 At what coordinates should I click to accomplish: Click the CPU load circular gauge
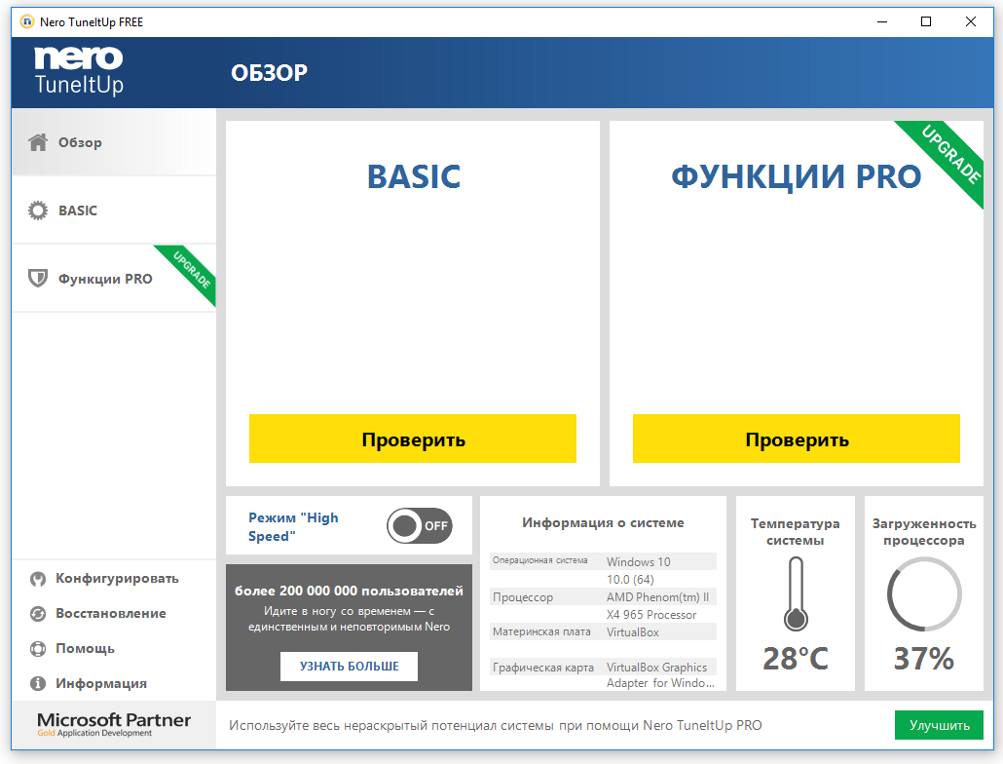[x=924, y=593]
